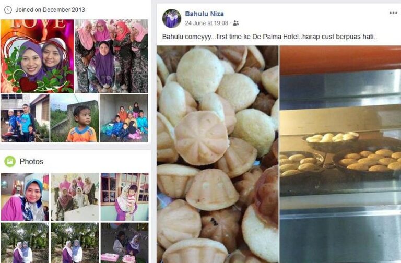Screen dimensions: 401x263
Task: Open the first palm plantation photo
Action: point(25,243)
